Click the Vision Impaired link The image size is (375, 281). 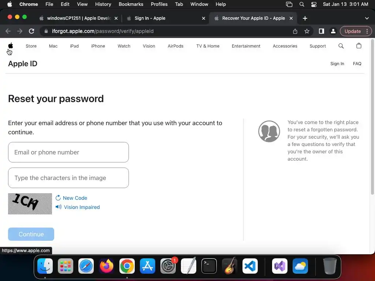click(82, 207)
